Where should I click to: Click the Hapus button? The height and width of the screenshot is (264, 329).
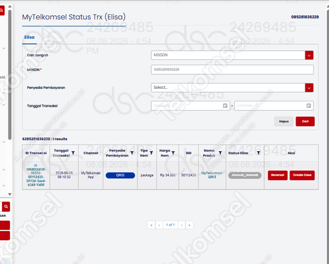[x=284, y=121]
